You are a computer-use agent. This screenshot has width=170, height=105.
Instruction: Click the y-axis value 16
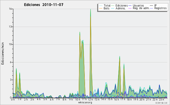pyautogui.click(x=10, y=9)
